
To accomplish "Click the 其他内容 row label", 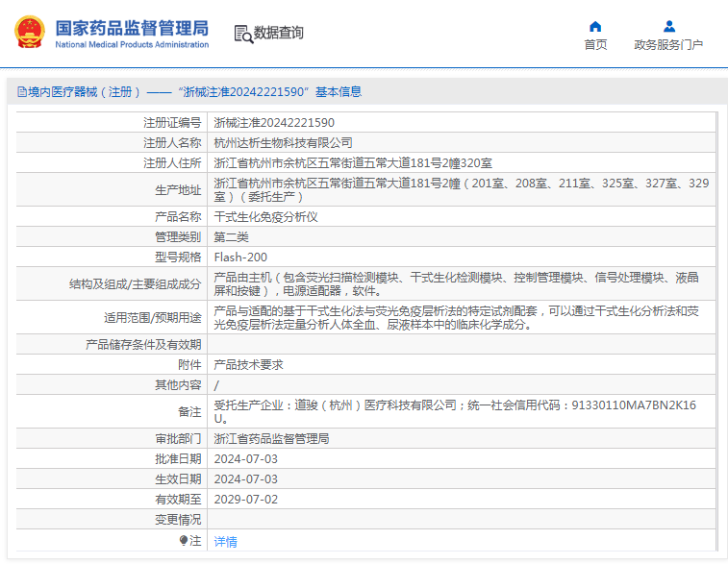I will (178, 385).
